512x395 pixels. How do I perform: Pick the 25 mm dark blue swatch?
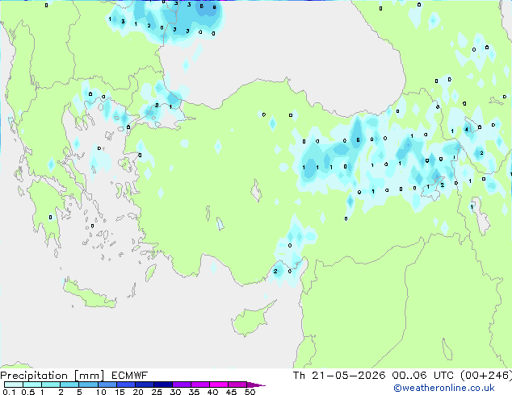(162, 385)
